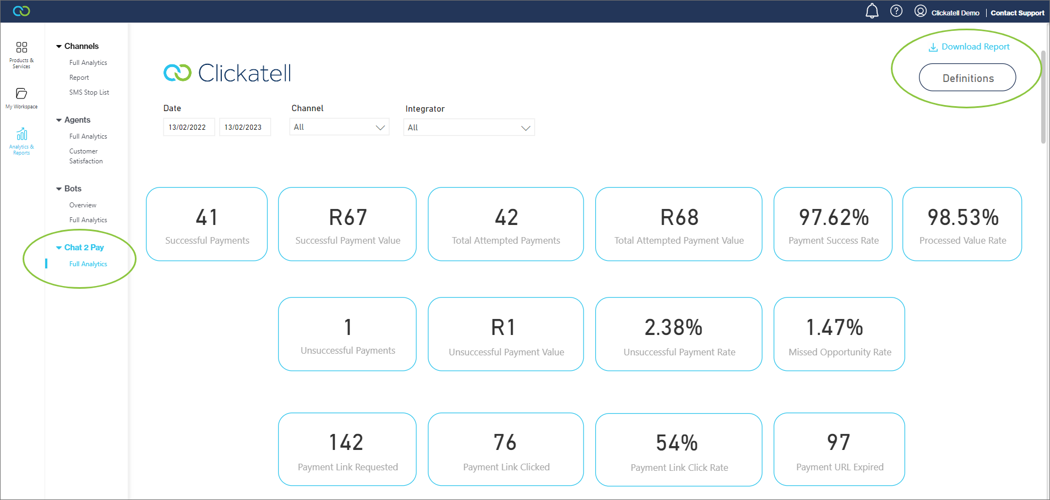The width and height of the screenshot is (1050, 500).
Task: Collapse the Chat 2 Pay section
Action: 59,248
